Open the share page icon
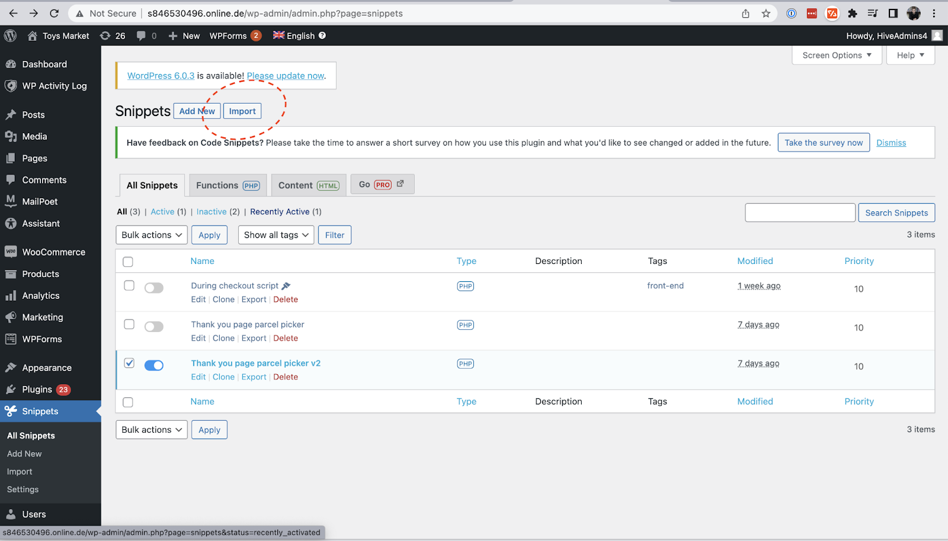Screen dimensions: 948x541 coord(745,13)
